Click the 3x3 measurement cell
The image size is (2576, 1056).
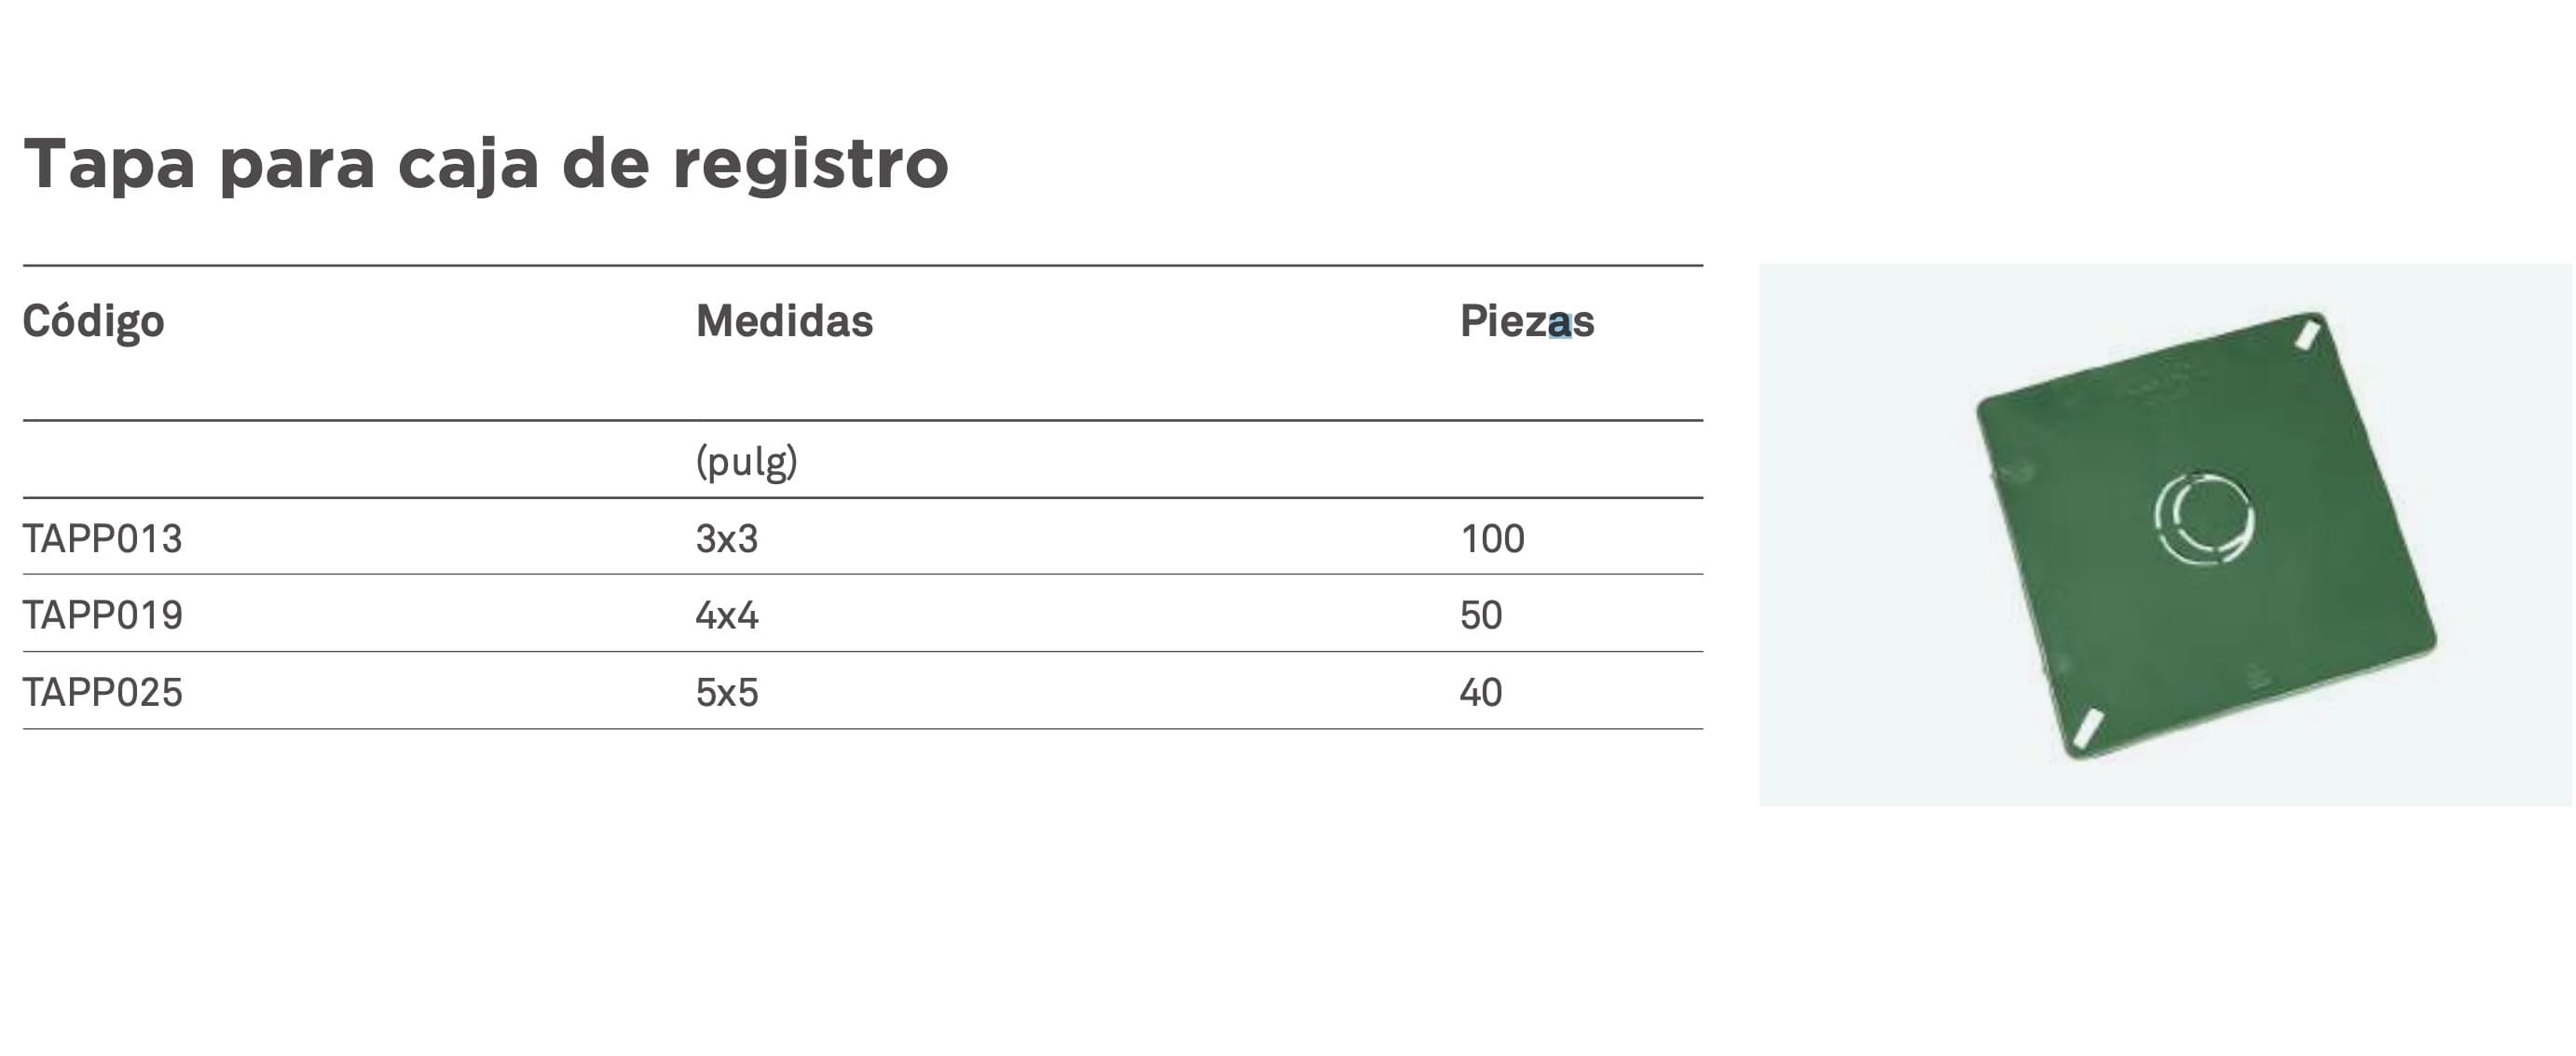[727, 538]
